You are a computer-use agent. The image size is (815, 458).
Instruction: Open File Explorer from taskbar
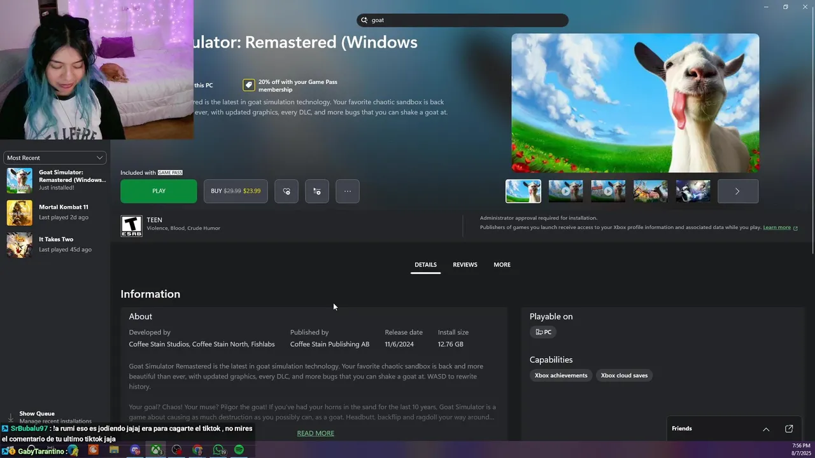tap(114, 450)
